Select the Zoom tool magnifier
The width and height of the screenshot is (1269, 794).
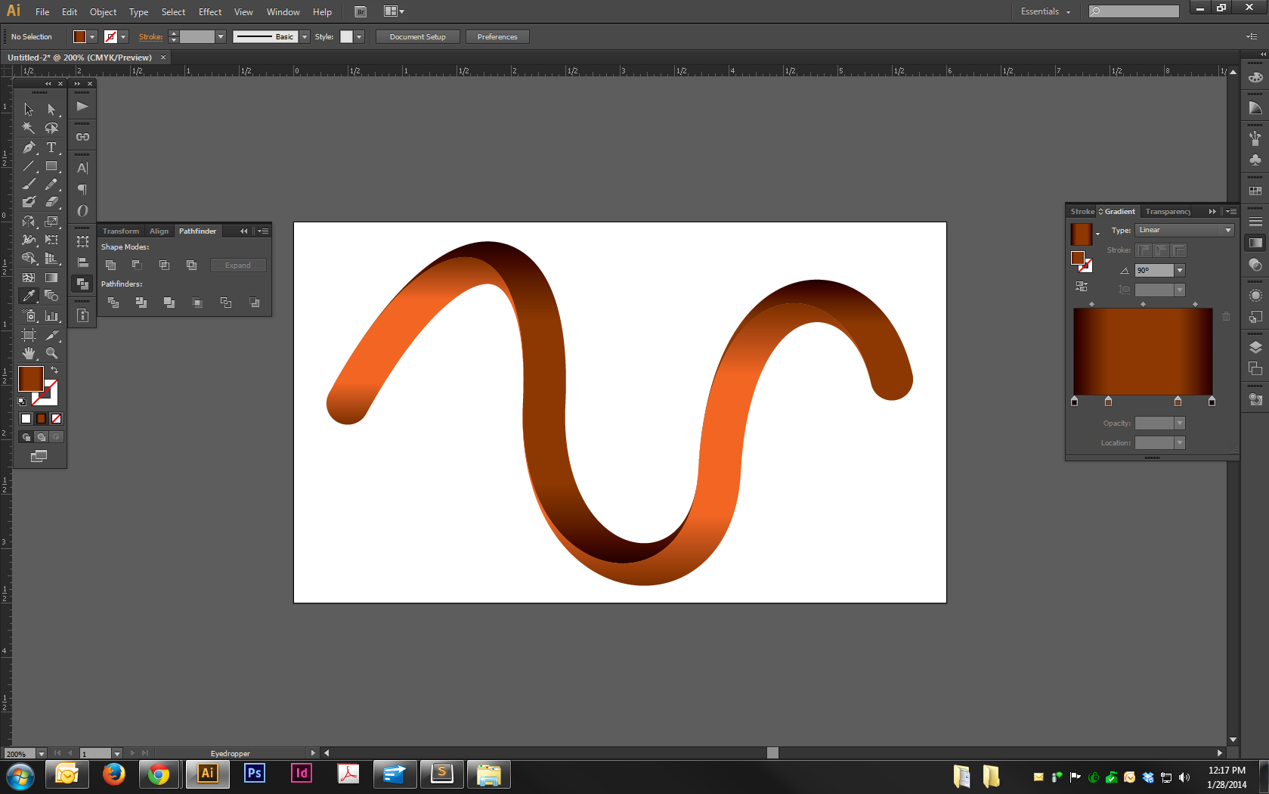point(51,353)
